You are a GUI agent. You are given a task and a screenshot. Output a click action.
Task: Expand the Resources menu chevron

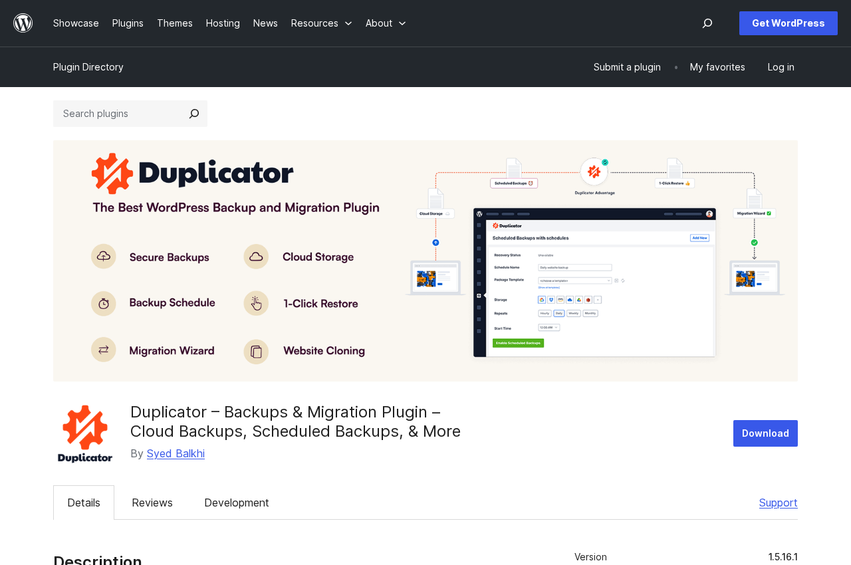point(348,23)
